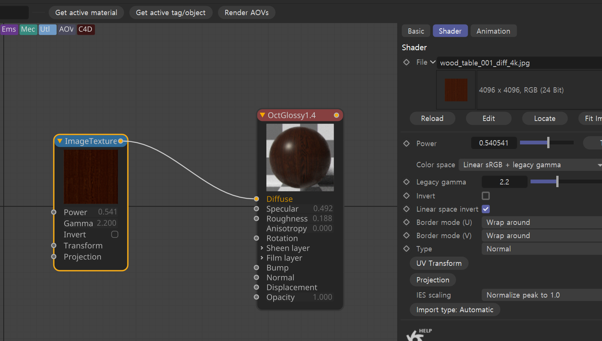Toggle Invert checkbox on ImageTexture node

pyautogui.click(x=115, y=234)
